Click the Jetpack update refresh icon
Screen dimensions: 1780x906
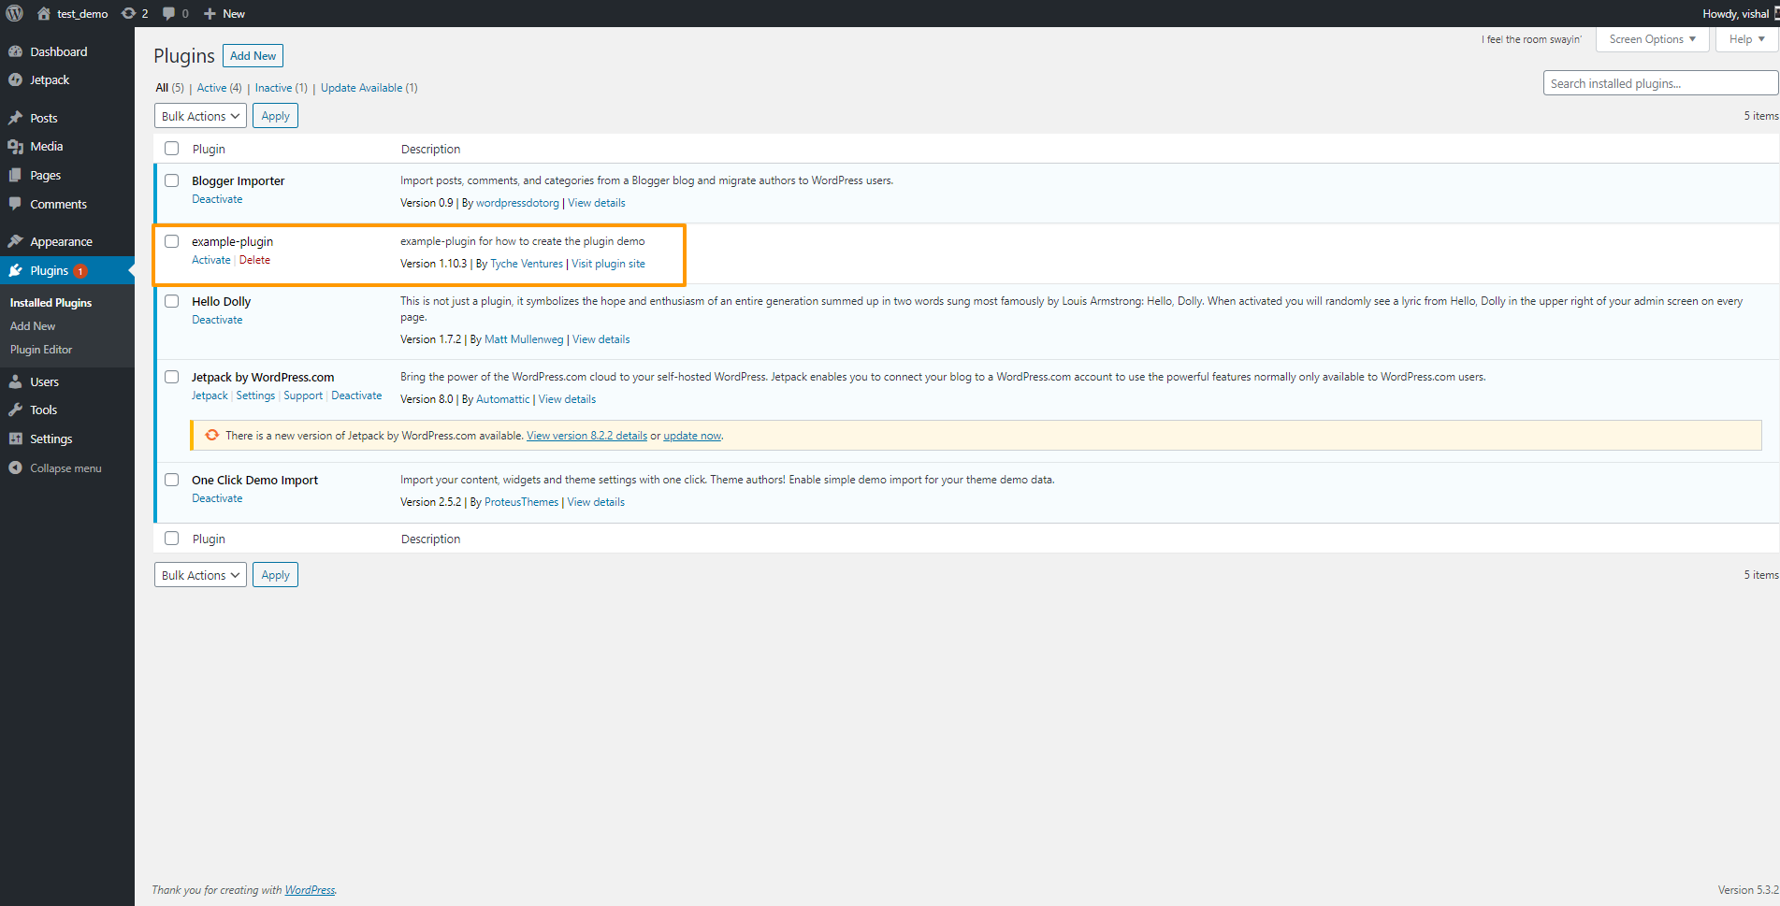[x=212, y=435]
